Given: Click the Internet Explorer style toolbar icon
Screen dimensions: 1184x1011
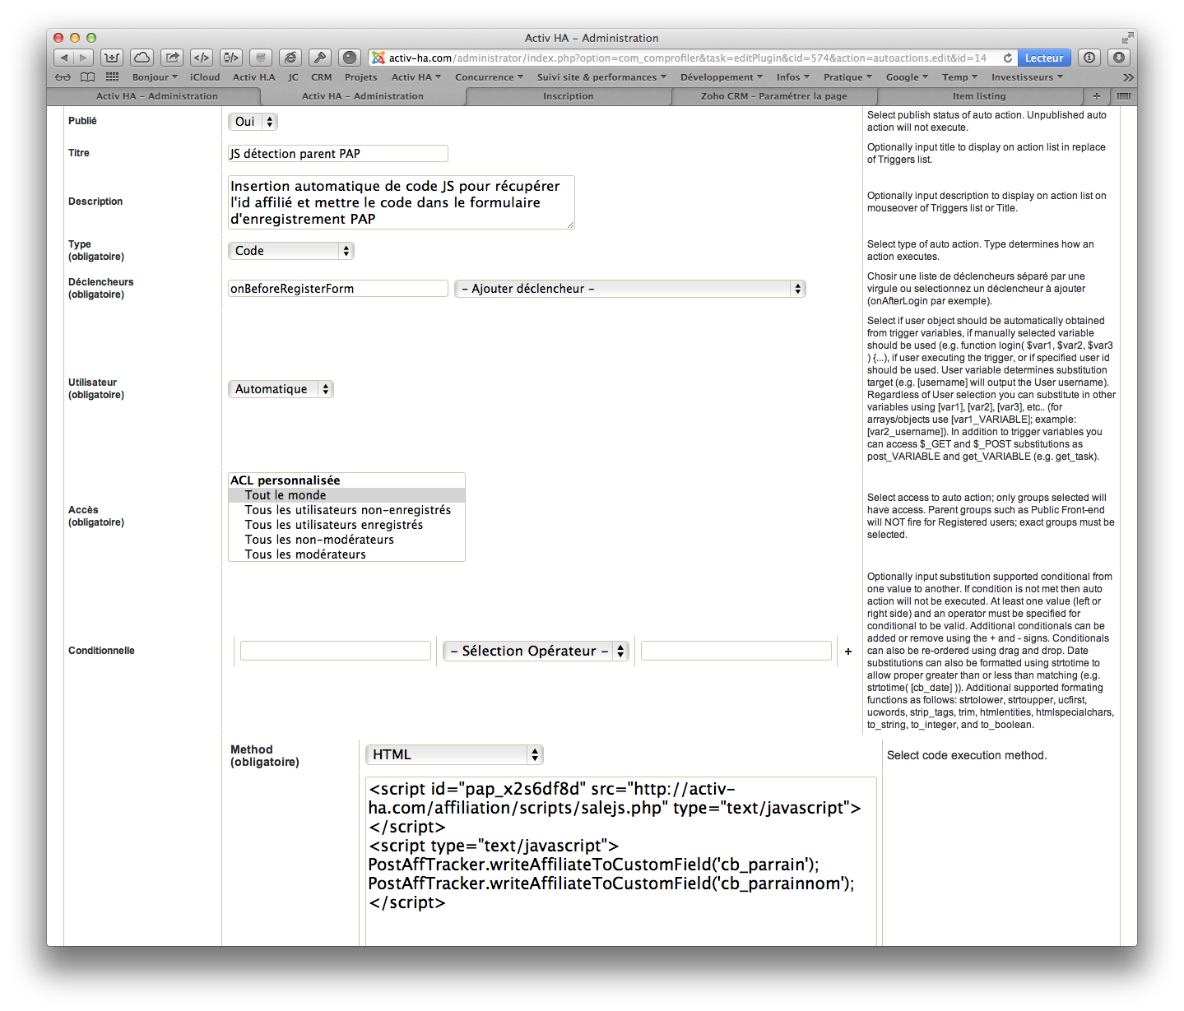Looking at the screenshot, I should point(290,58).
